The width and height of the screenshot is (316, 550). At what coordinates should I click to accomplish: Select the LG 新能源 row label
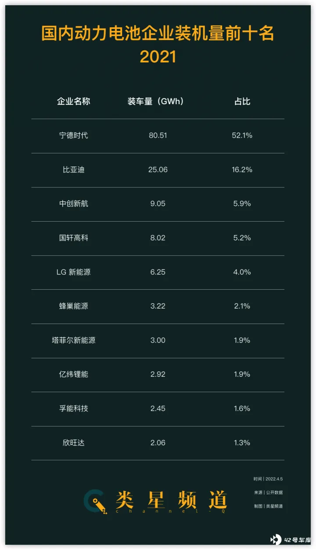(x=74, y=272)
